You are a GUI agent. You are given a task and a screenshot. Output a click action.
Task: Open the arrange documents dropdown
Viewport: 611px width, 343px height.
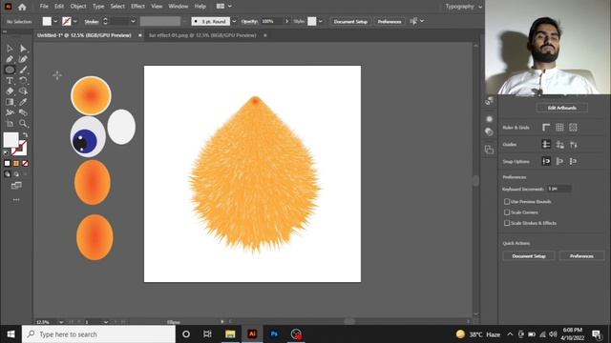point(224,7)
